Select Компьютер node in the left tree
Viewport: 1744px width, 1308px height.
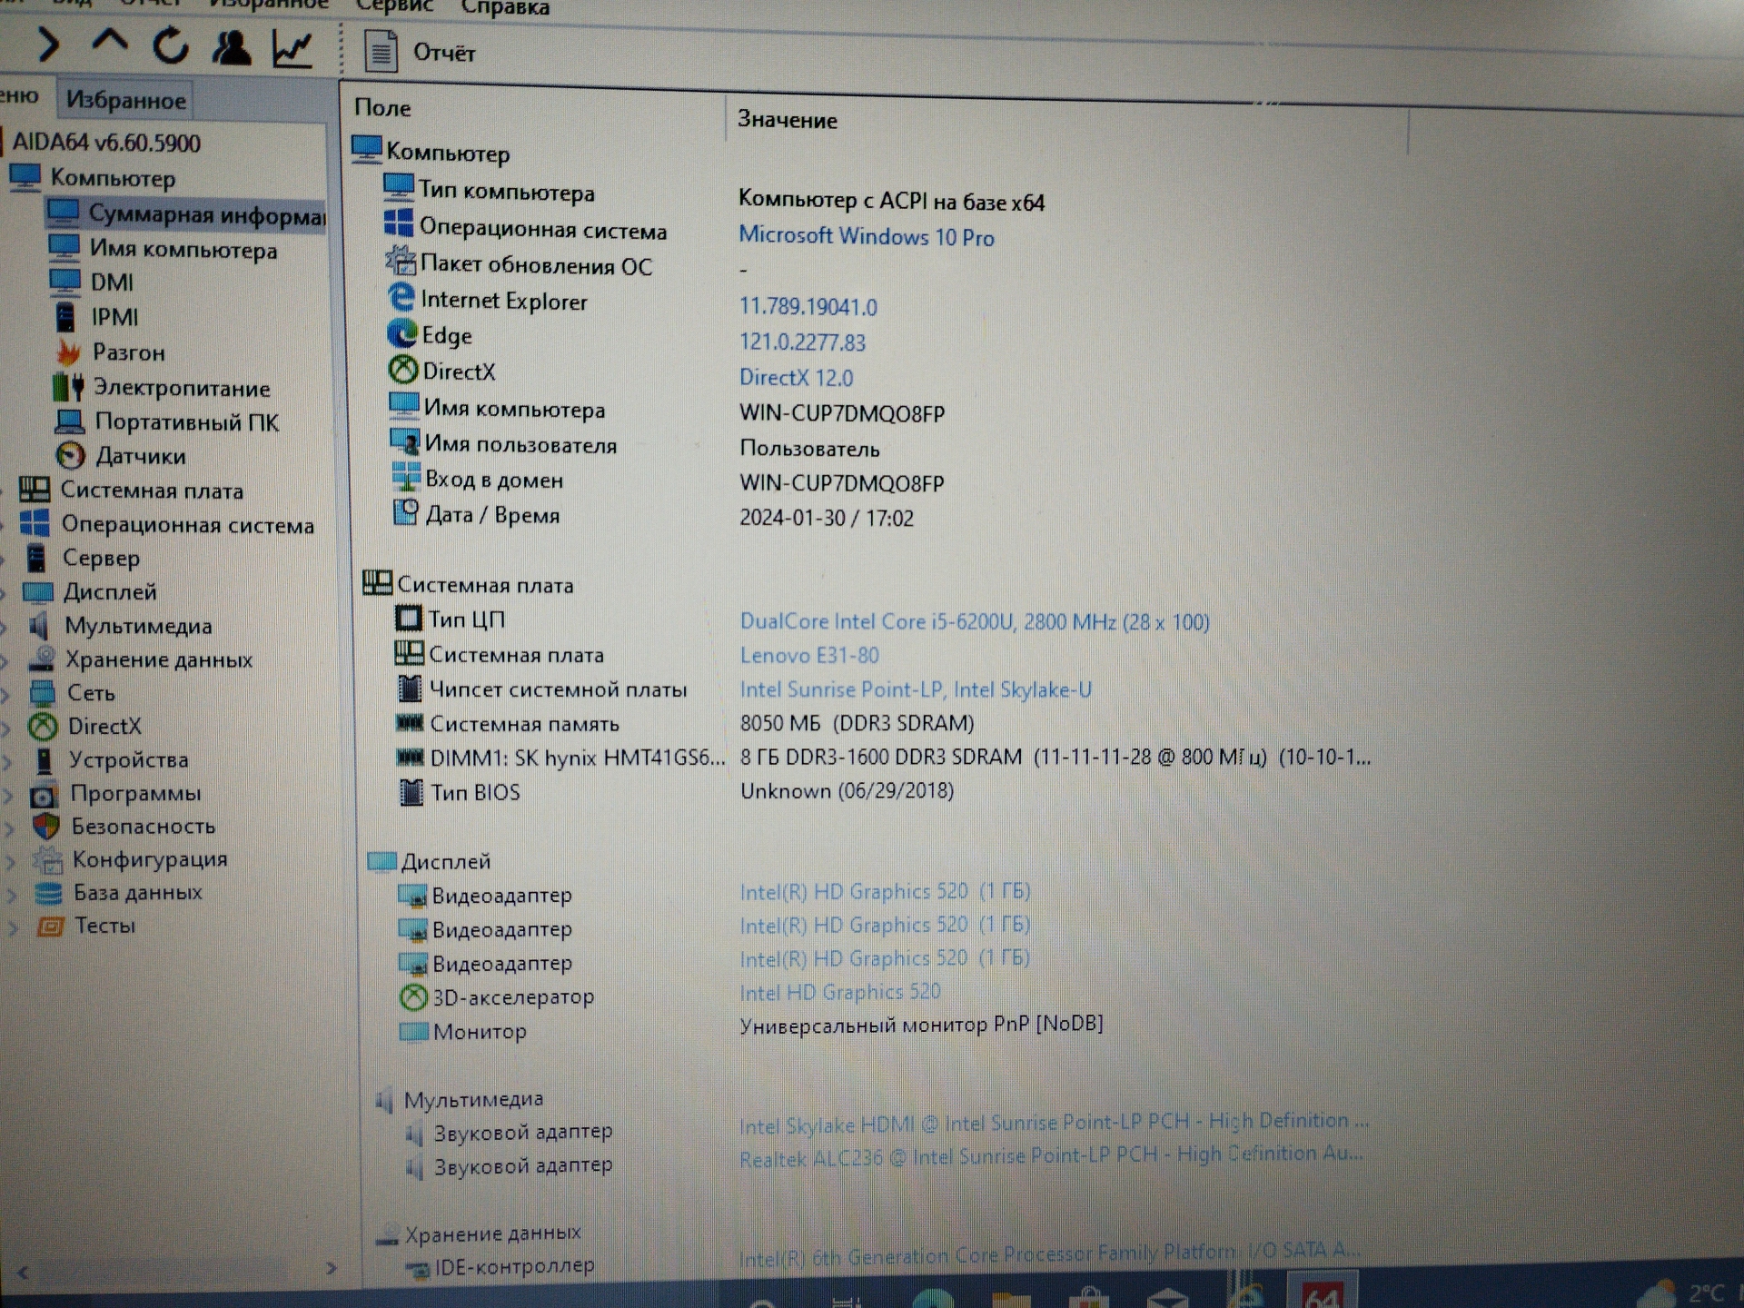[113, 178]
